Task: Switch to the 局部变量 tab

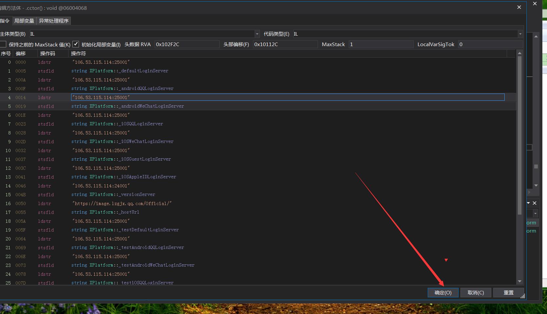Action: (24, 21)
